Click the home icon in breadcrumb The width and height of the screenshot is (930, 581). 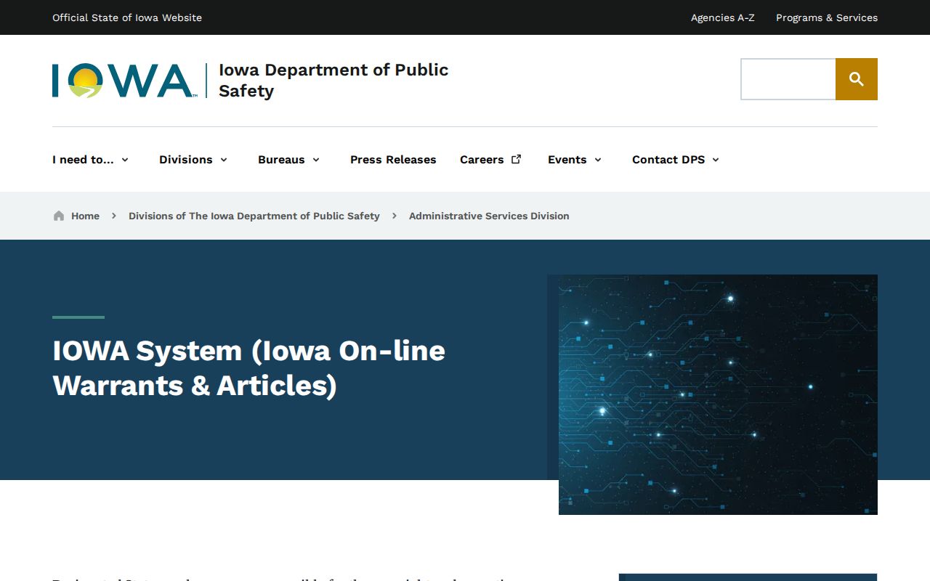tap(59, 216)
